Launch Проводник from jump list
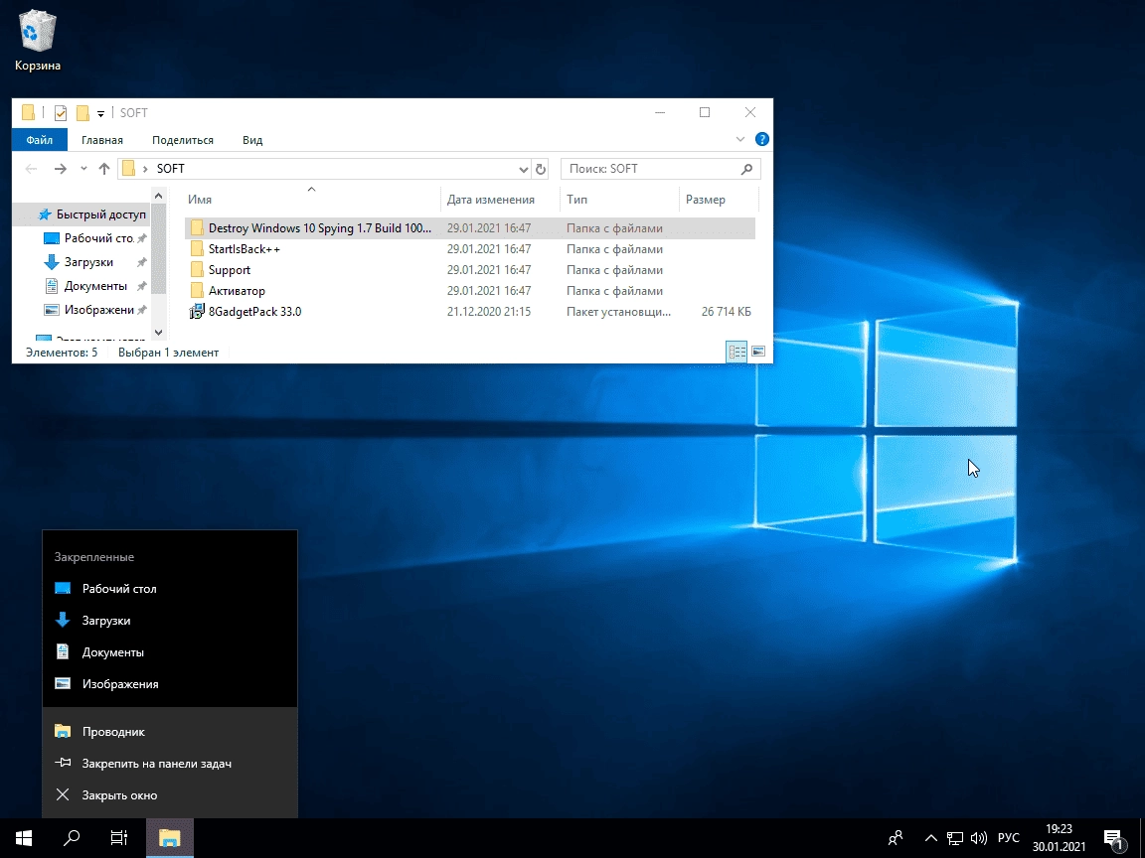Image resolution: width=1145 pixels, height=858 pixels. tap(170, 732)
